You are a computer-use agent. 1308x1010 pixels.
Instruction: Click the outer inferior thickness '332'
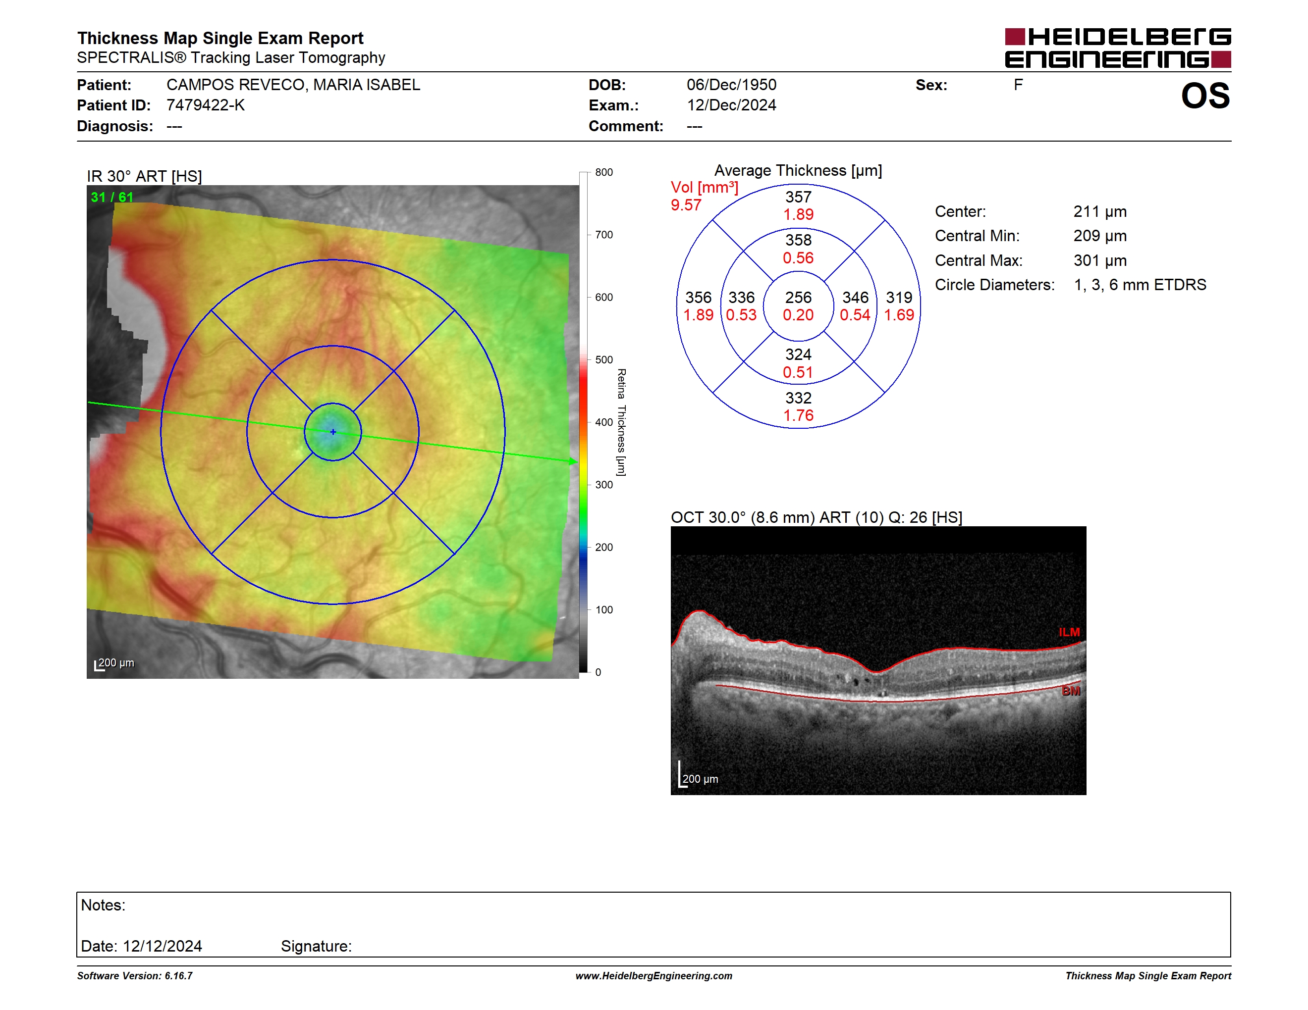(x=798, y=398)
